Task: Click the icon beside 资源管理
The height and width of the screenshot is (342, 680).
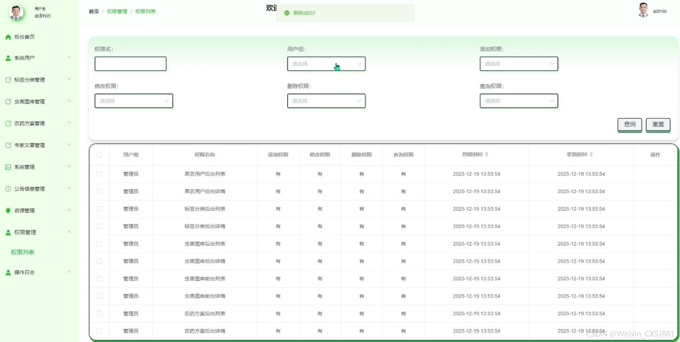Action: coord(8,211)
